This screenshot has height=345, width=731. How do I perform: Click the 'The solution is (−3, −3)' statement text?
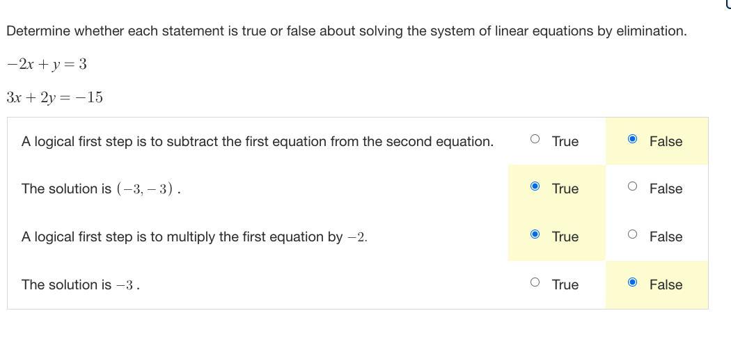click(101, 189)
